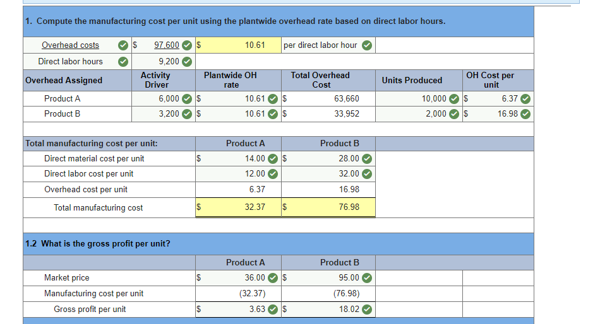Click the checkmark next to 14.00 material cost

273,159
